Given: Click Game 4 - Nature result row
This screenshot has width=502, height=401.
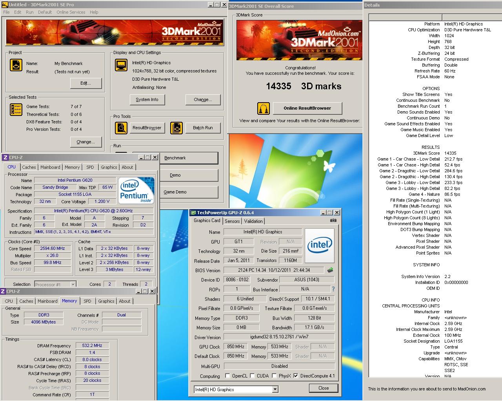Looking at the screenshot, I should click(x=435, y=194).
